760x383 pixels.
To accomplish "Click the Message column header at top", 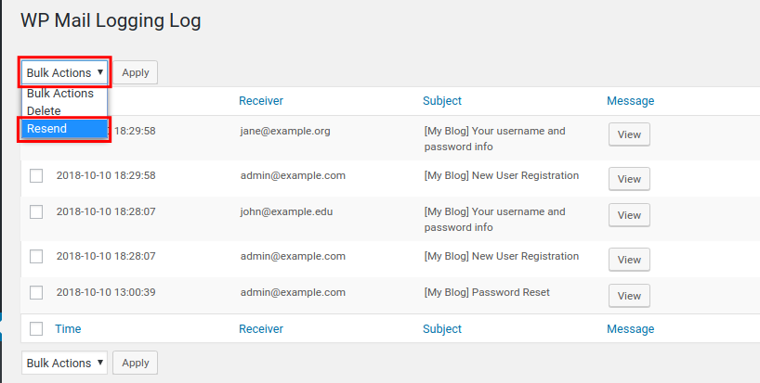I will 630,101.
